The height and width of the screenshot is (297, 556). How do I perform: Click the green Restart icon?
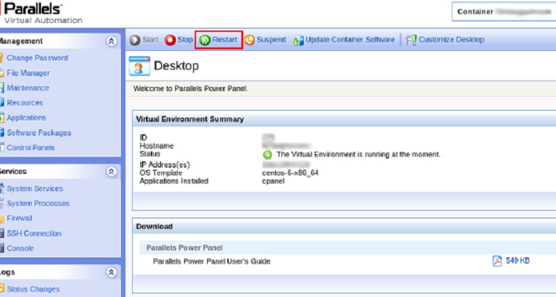204,40
